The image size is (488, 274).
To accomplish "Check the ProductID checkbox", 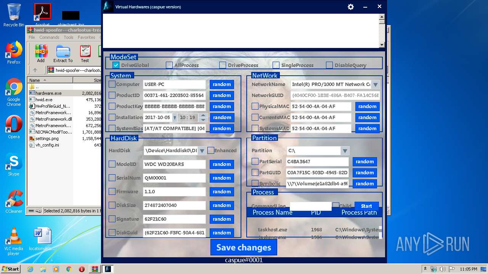I will [112, 95].
